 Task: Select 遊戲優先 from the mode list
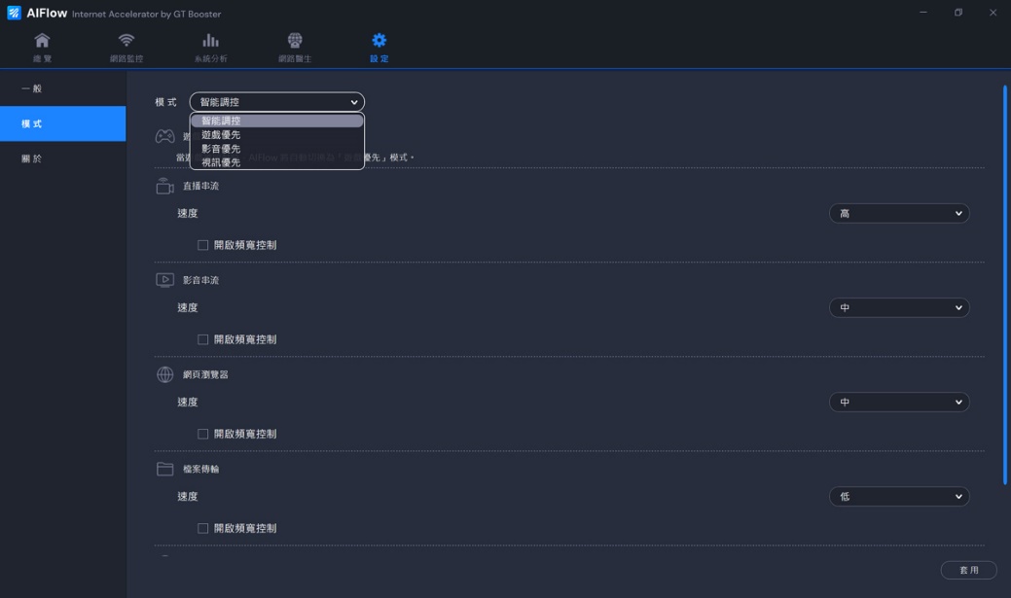(x=221, y=135)
